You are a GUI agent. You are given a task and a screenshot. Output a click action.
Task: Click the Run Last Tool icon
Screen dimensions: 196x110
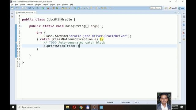pyautogui.click(x=48, y=8)
